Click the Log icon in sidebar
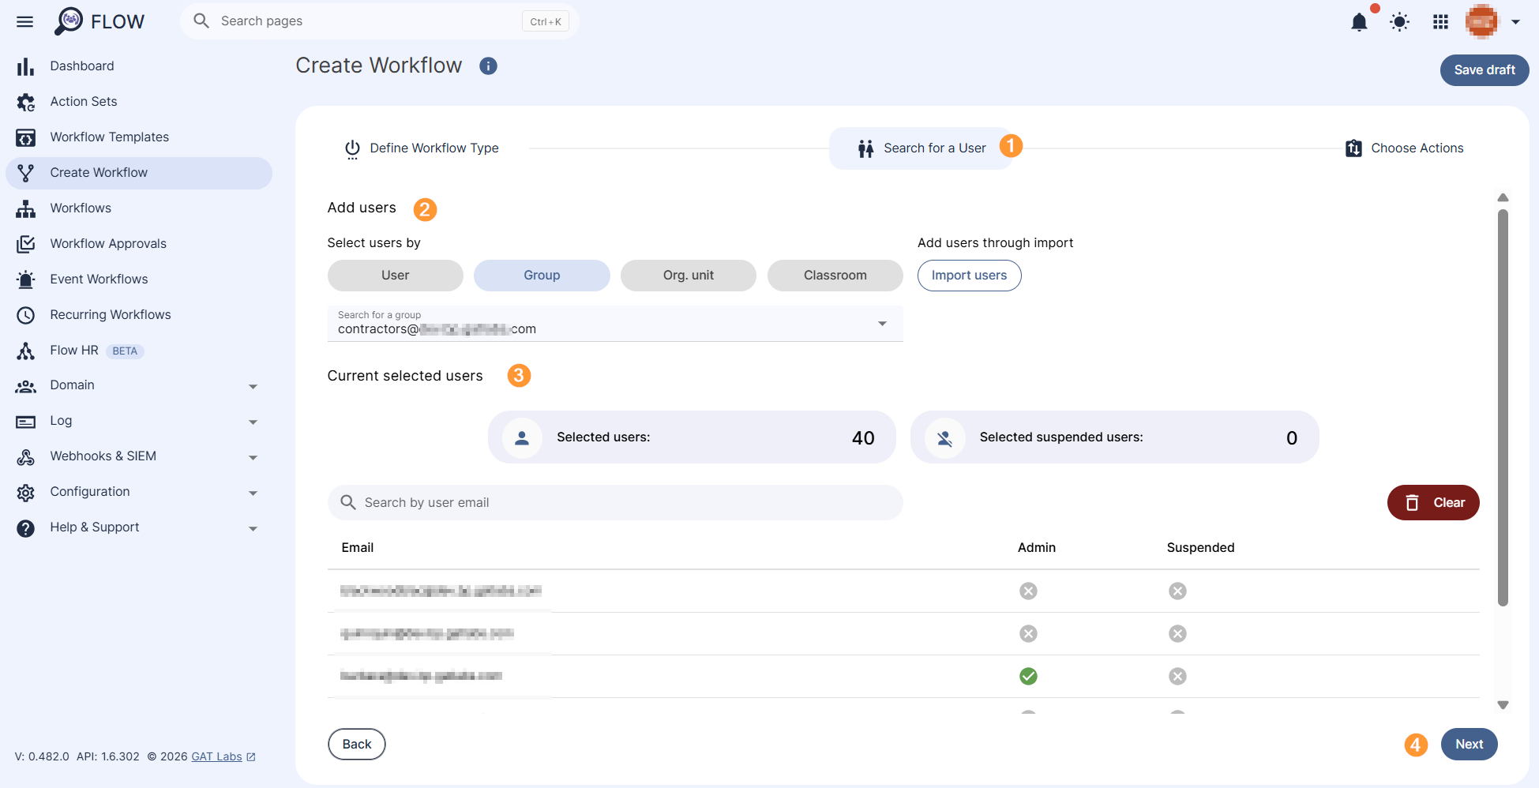The image size is (1539, 788). point(25,422)
